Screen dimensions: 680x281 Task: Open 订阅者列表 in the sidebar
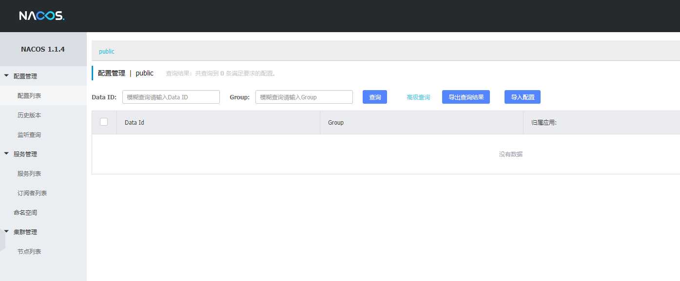point(32,193)
